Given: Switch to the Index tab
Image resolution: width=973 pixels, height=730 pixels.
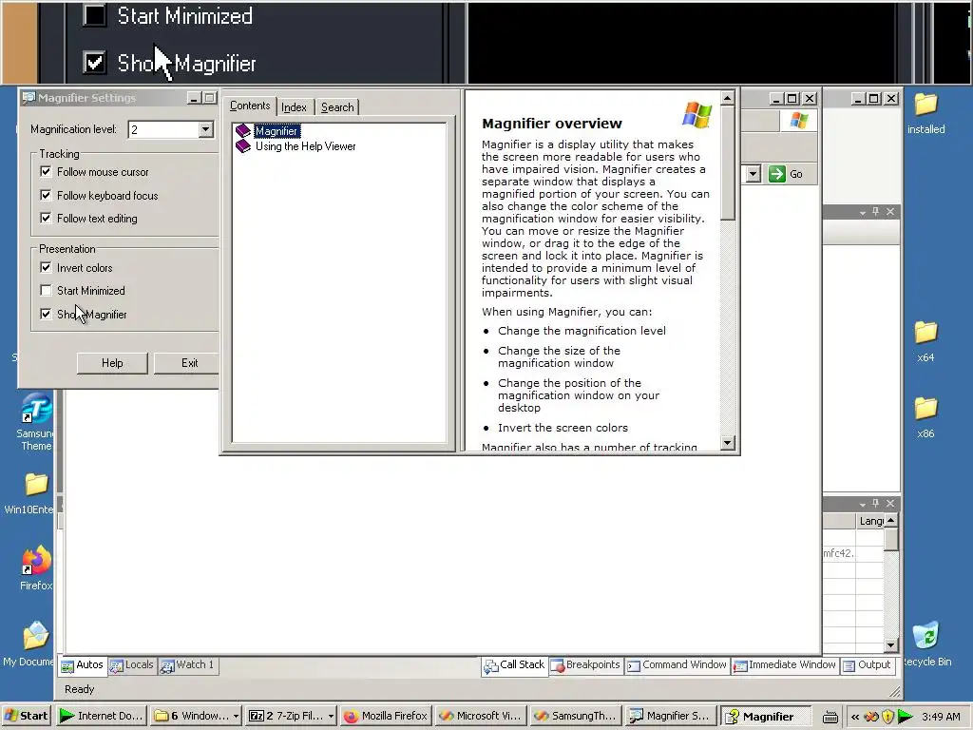Looking at the screenshot, I should pos(295,106).
